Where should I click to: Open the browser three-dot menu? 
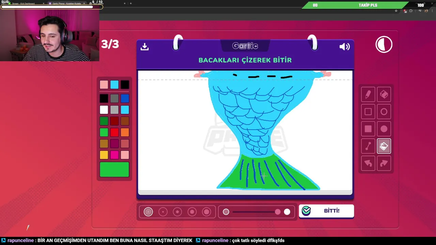(432, 11)
